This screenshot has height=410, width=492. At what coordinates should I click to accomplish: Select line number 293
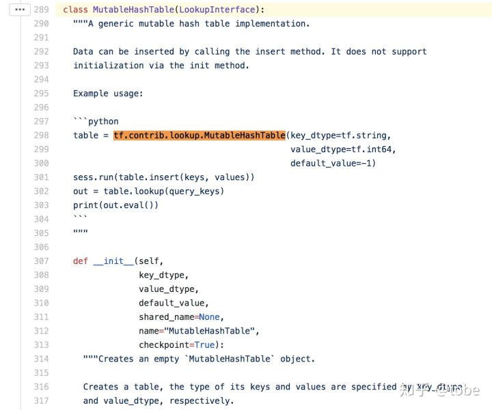[42, 65]
